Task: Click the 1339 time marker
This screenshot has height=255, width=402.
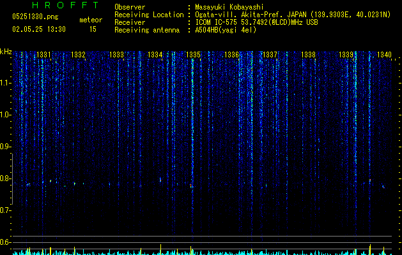Action: (346, 55)
